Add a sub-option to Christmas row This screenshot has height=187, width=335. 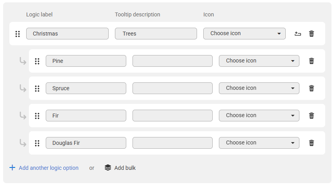tap(297, 34)
